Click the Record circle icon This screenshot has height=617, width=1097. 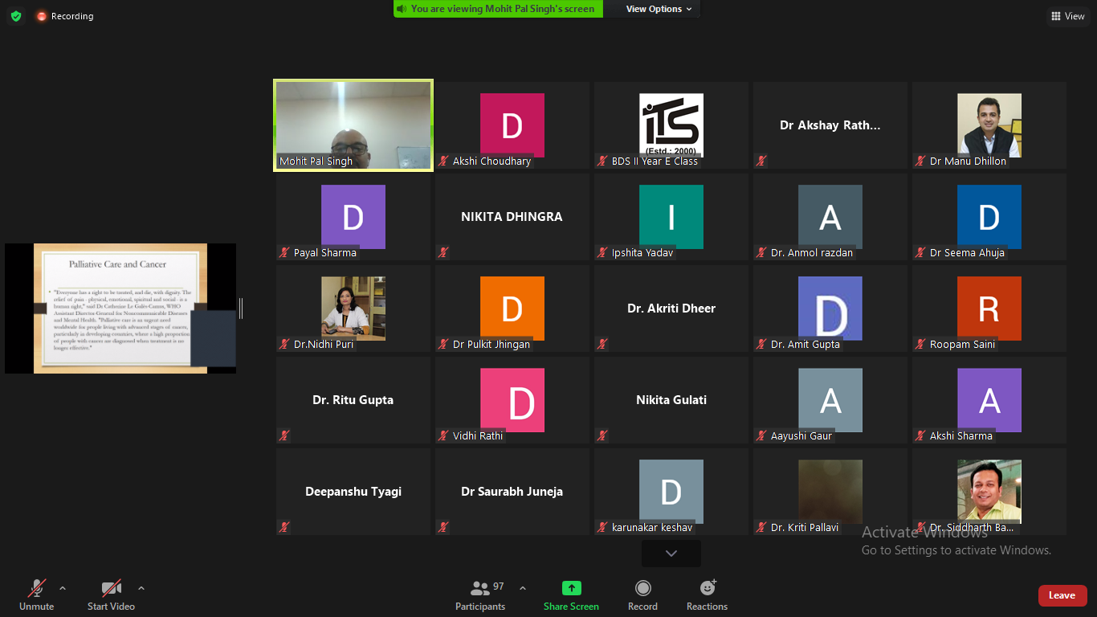click(642, 589)
